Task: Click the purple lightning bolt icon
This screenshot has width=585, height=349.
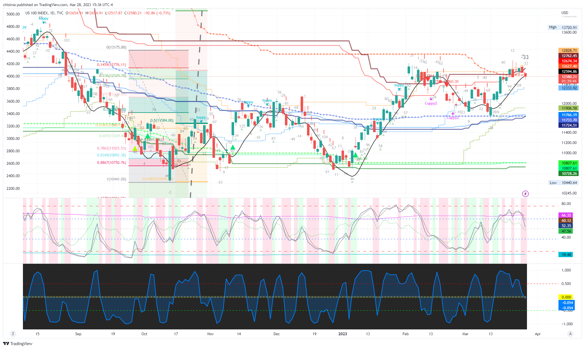Action: click(525, 194)
